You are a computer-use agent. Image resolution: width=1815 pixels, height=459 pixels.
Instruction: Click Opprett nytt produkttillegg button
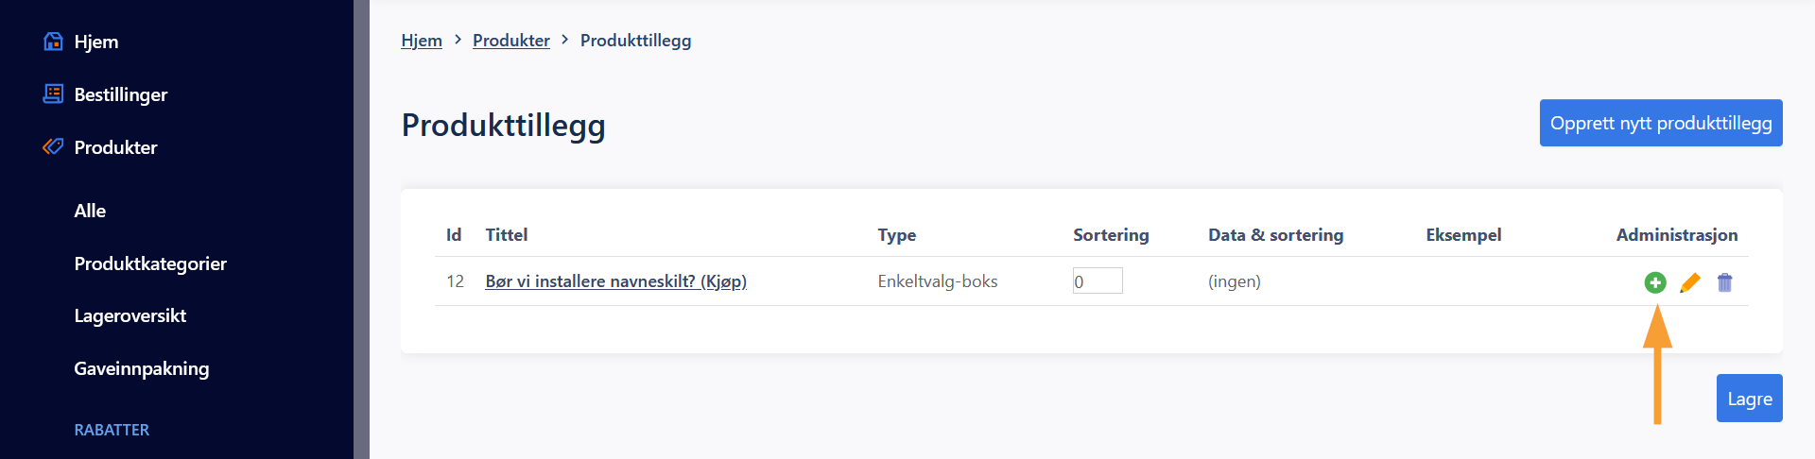pyautogui.click(x=1661, y=123)
